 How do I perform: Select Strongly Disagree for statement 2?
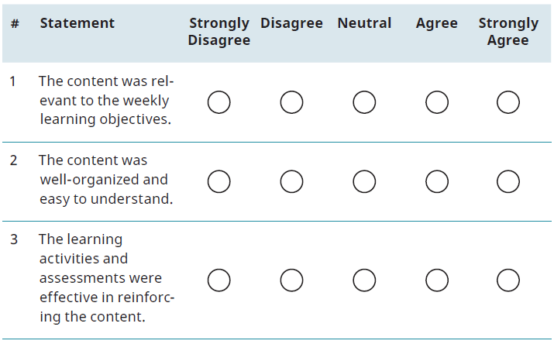click(219, 181)
